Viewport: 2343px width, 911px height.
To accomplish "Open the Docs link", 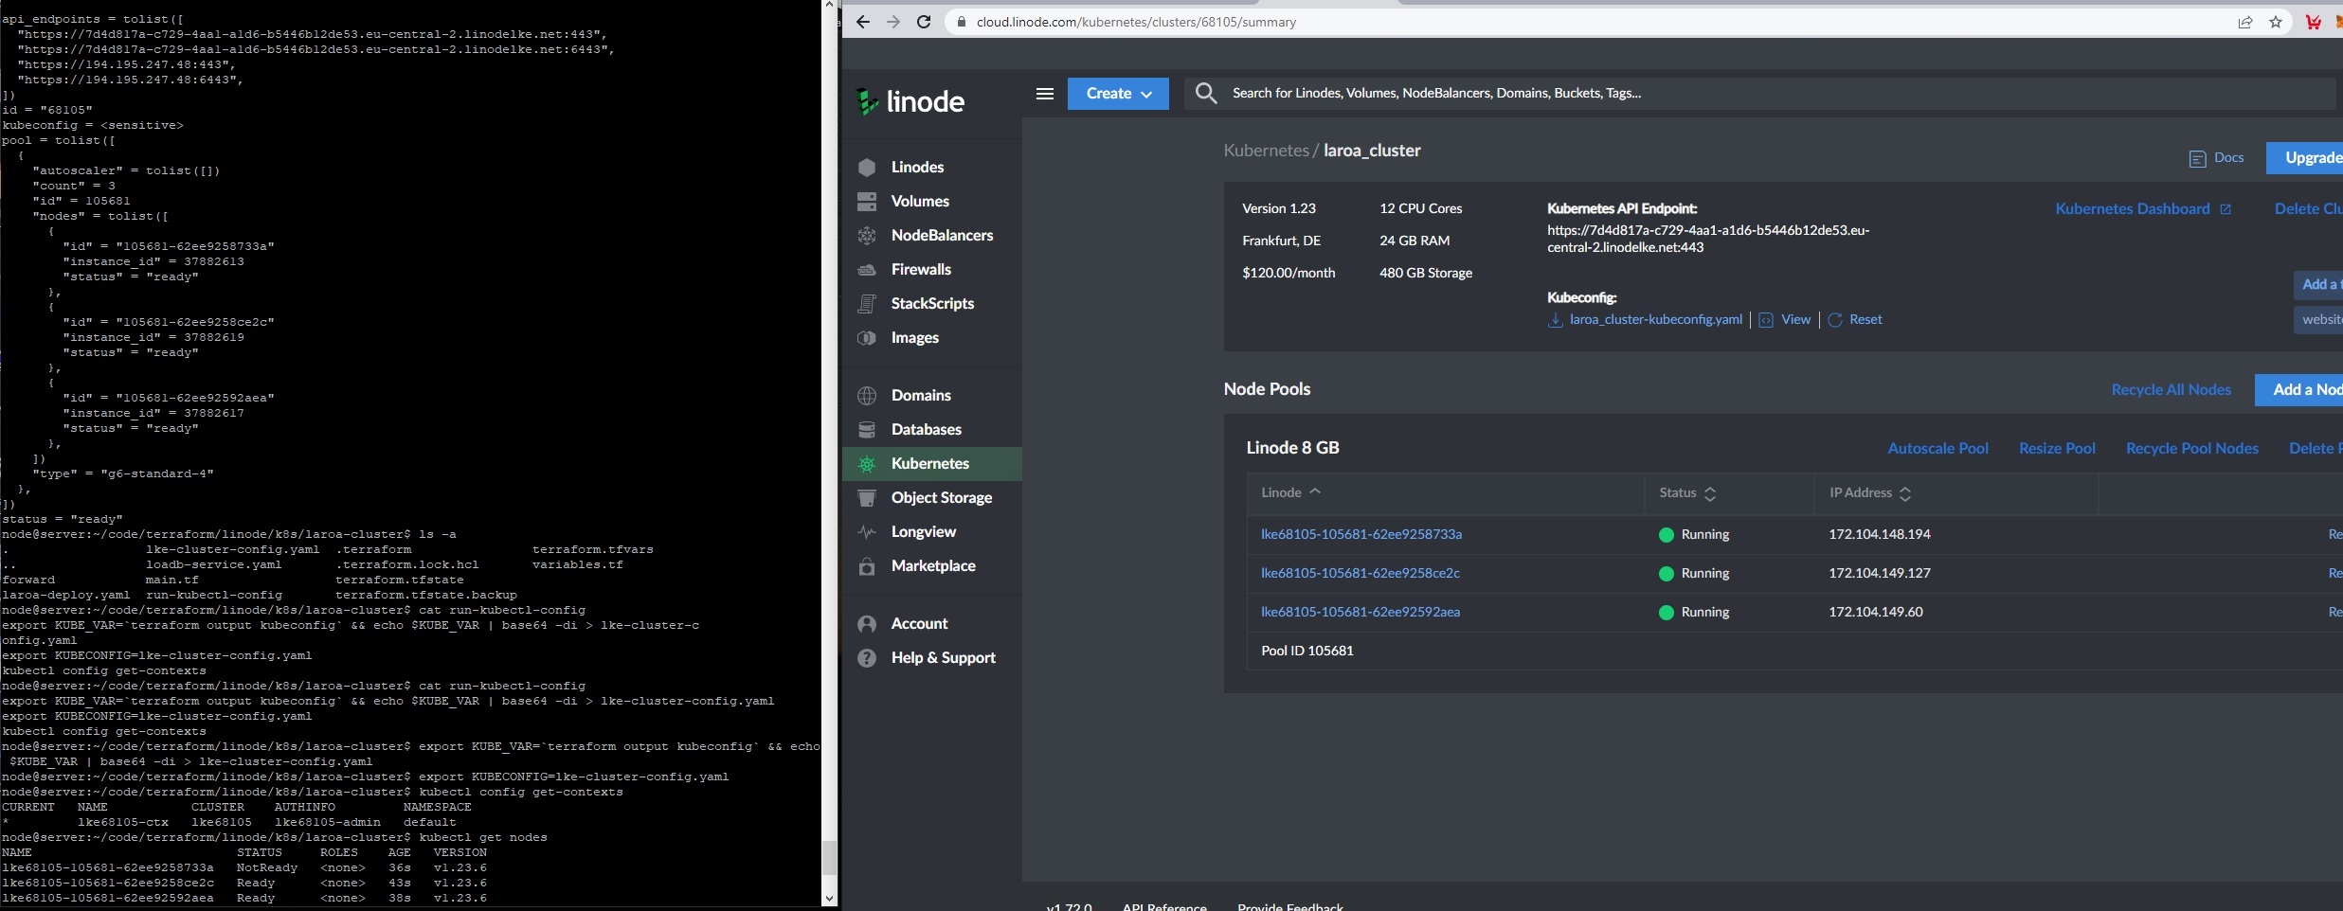I will pyautogui.click(x=2216, y=158).
